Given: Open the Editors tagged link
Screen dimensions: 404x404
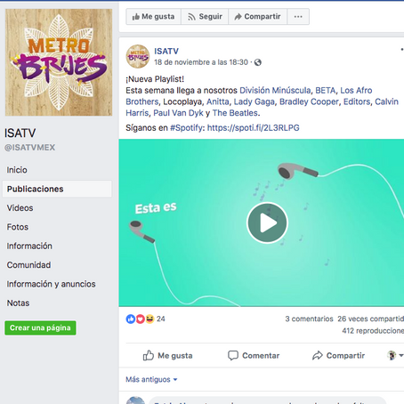Looking at the screenshot, I should (357, 101).
